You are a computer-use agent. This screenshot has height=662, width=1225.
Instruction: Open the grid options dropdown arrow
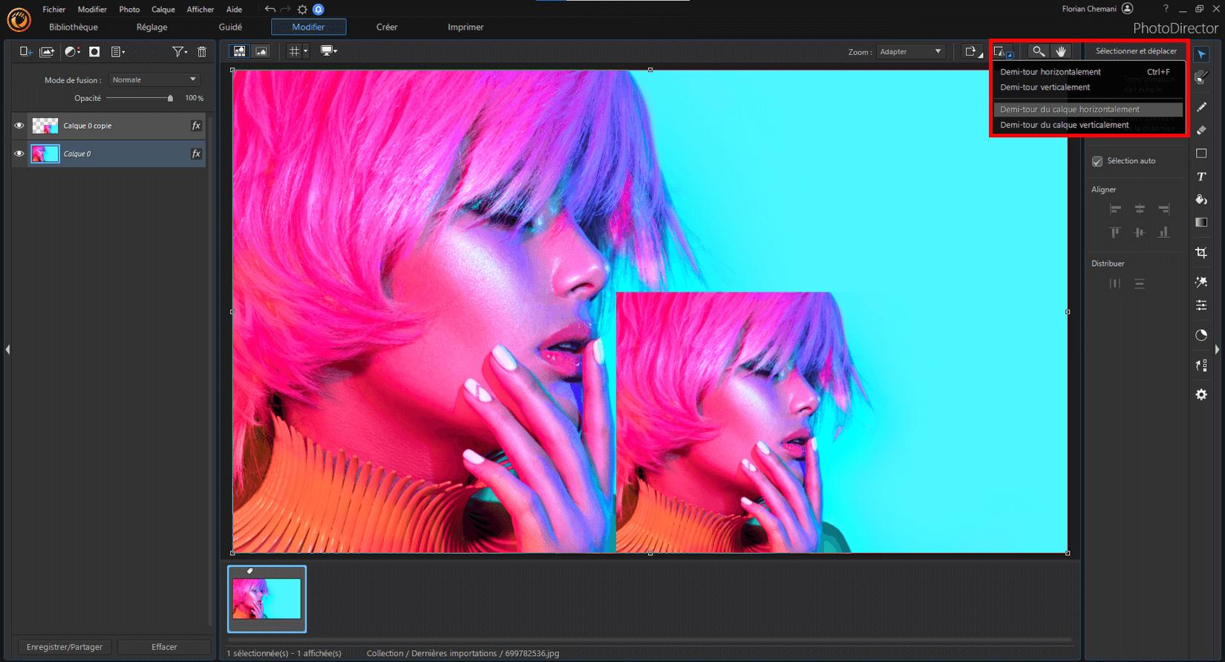pyautogui.click(x=305, y=51)
